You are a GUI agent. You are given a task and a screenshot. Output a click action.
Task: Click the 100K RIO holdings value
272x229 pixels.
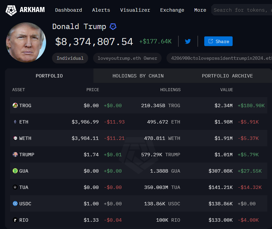click(x=168, y=220)
